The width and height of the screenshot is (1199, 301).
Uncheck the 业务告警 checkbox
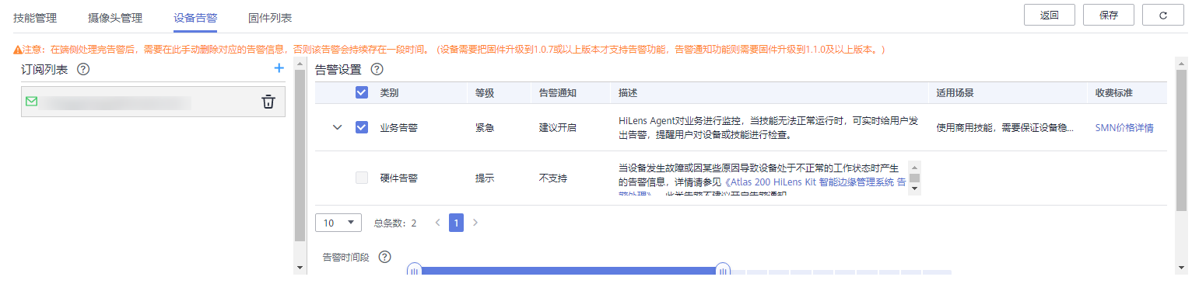(362, 127)
